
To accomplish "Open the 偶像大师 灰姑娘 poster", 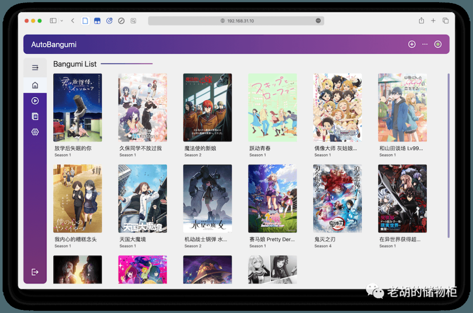I will (x=337, y=107).
